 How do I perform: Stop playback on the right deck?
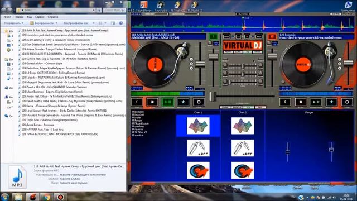[x=301, y=102]
